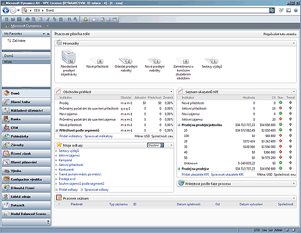This screenshot has width=301, height=233.
Task: Open the Nákladové účetnictví module
Action: click(x=26, y=110)
